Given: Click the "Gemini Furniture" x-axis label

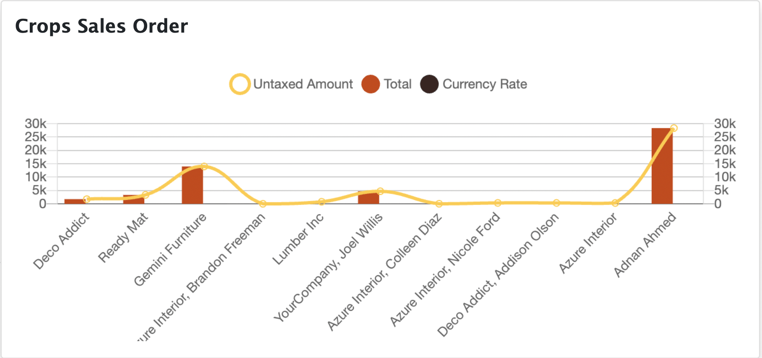Looking at the screenshot, I should [170, 249].
